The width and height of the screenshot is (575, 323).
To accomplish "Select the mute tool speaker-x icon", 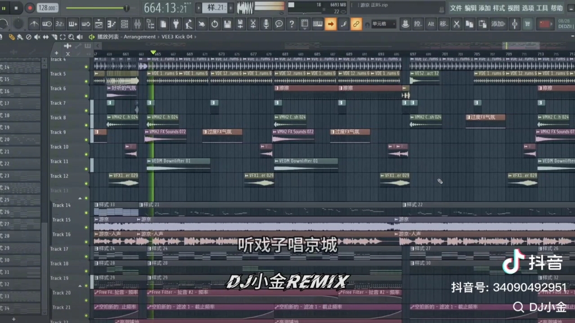I will [x=37, y=37].
